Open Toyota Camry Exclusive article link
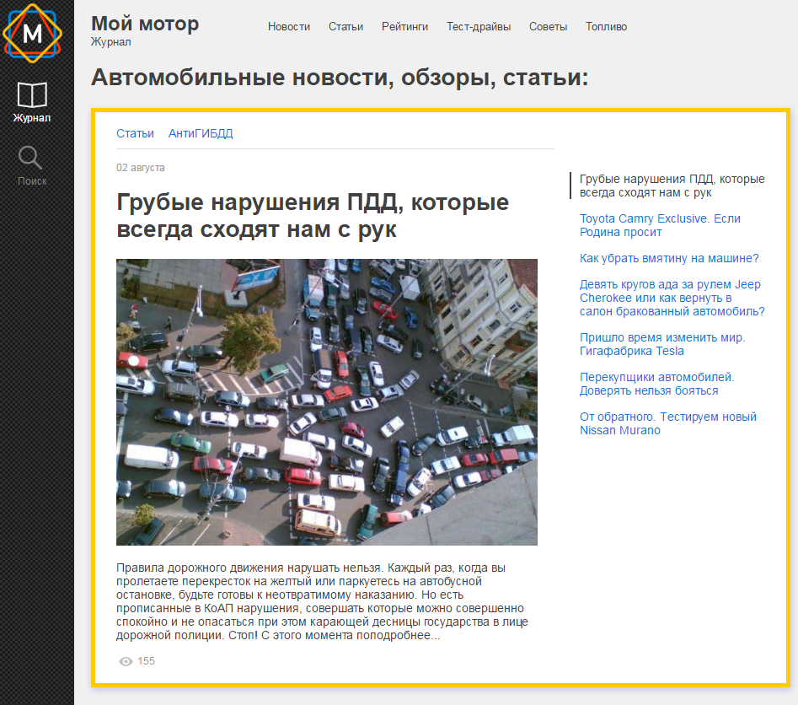The height and width of the screenshot is (705, 798). tap(660, 225)
